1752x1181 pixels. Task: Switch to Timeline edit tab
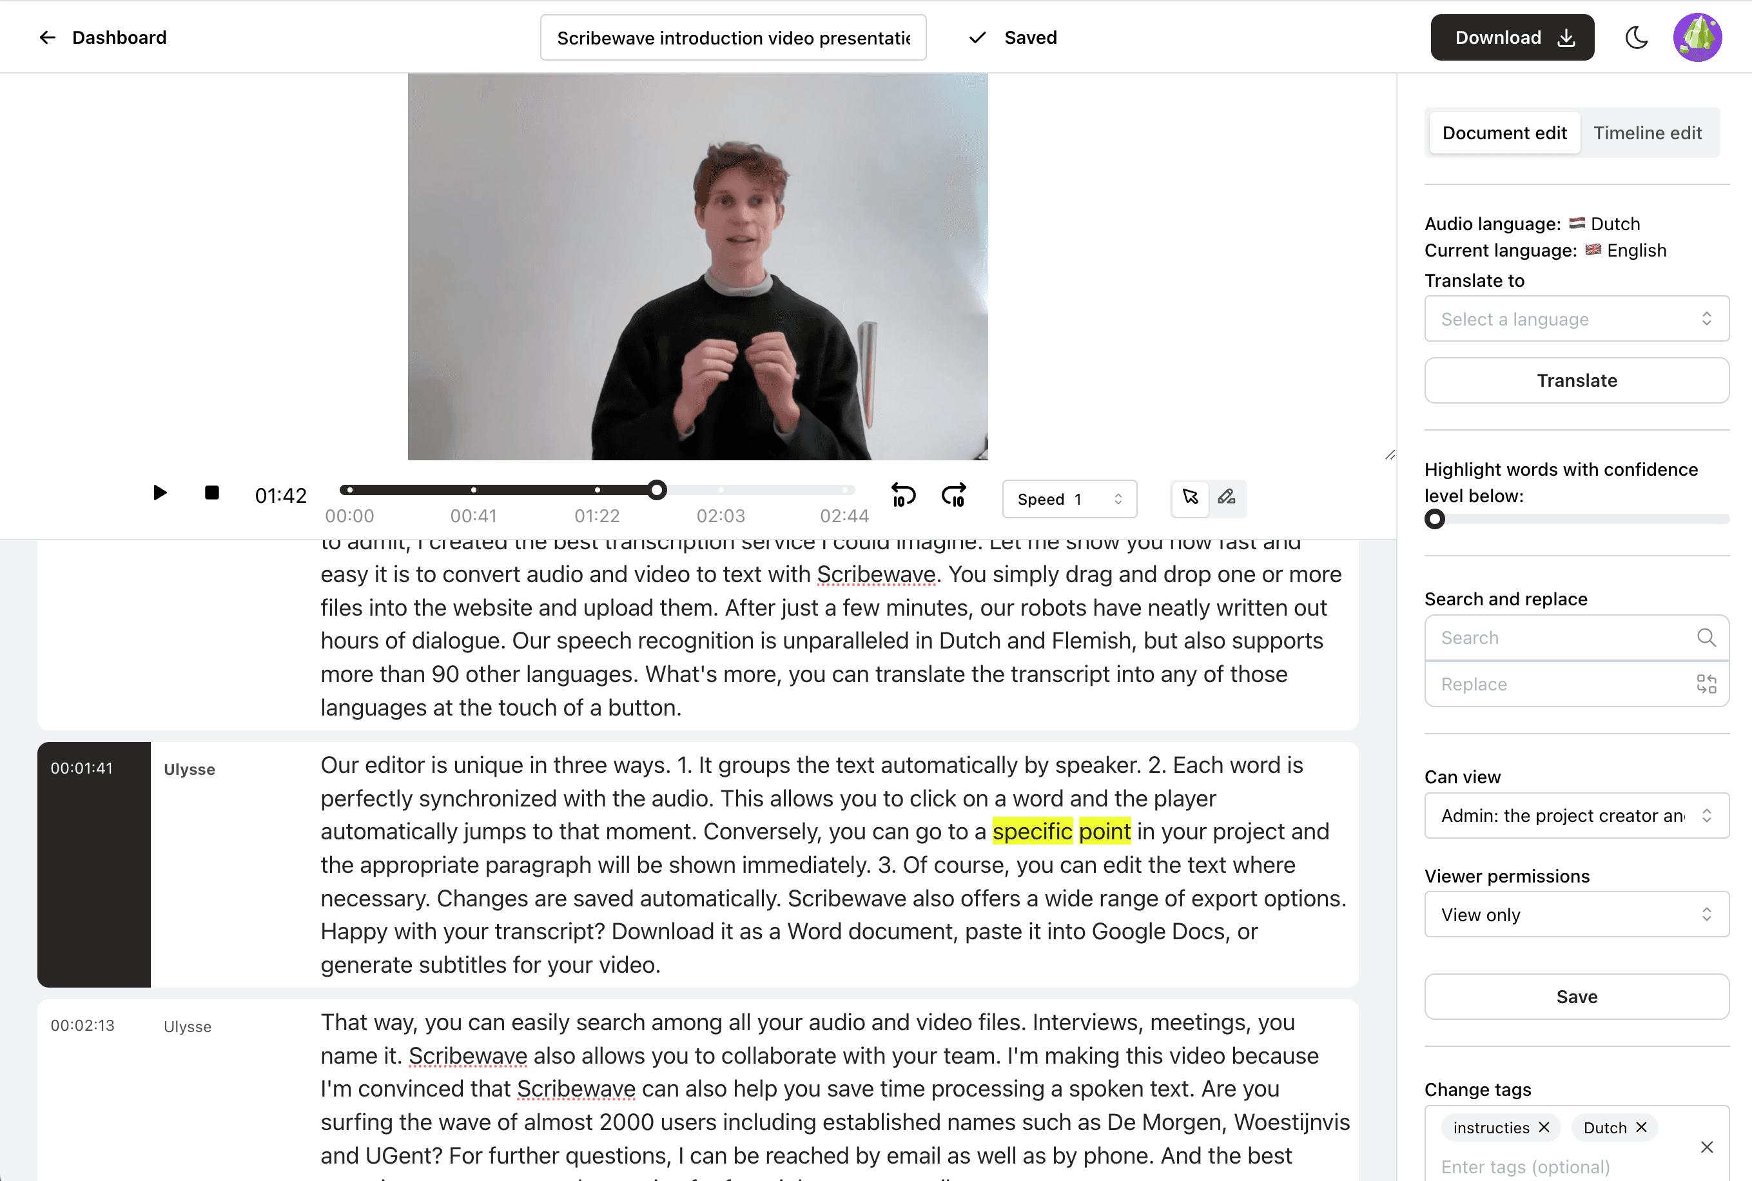[1647, 132]
